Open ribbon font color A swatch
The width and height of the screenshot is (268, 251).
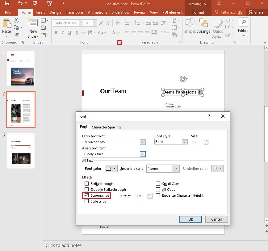pos(114,33)
